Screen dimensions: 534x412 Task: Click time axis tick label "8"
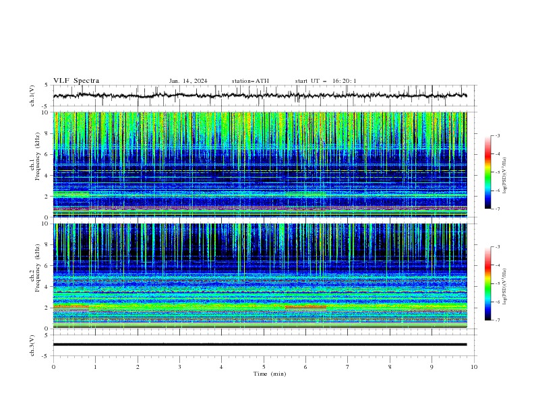pyautogui.click(x=390, y=367)
